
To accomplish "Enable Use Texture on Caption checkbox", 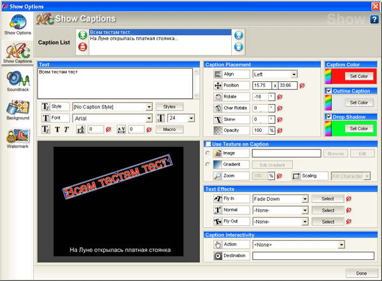I will (x=208, y=144).
